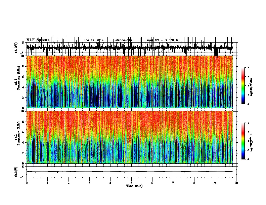Click time axis tick label "0"
The image size is (266, 205).
27,183
